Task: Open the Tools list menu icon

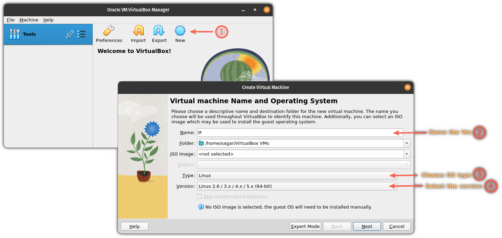Action: (82, 34)
